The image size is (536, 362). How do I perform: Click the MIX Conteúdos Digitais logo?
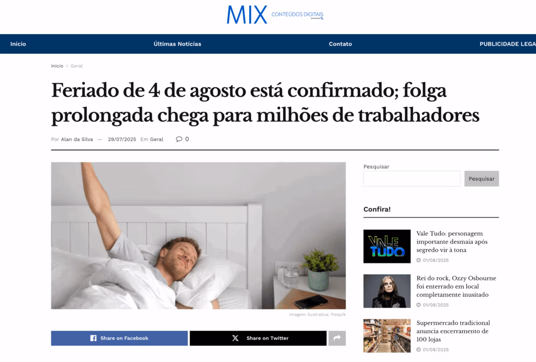pyautogui.click(x=275, y=15)
